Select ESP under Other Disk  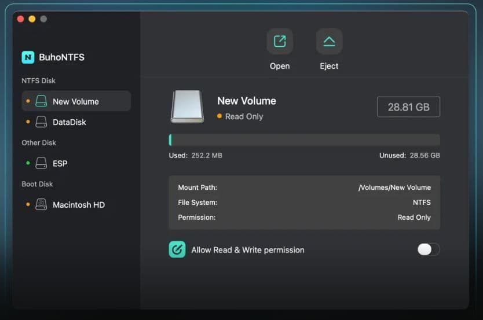tap(76, 163)
